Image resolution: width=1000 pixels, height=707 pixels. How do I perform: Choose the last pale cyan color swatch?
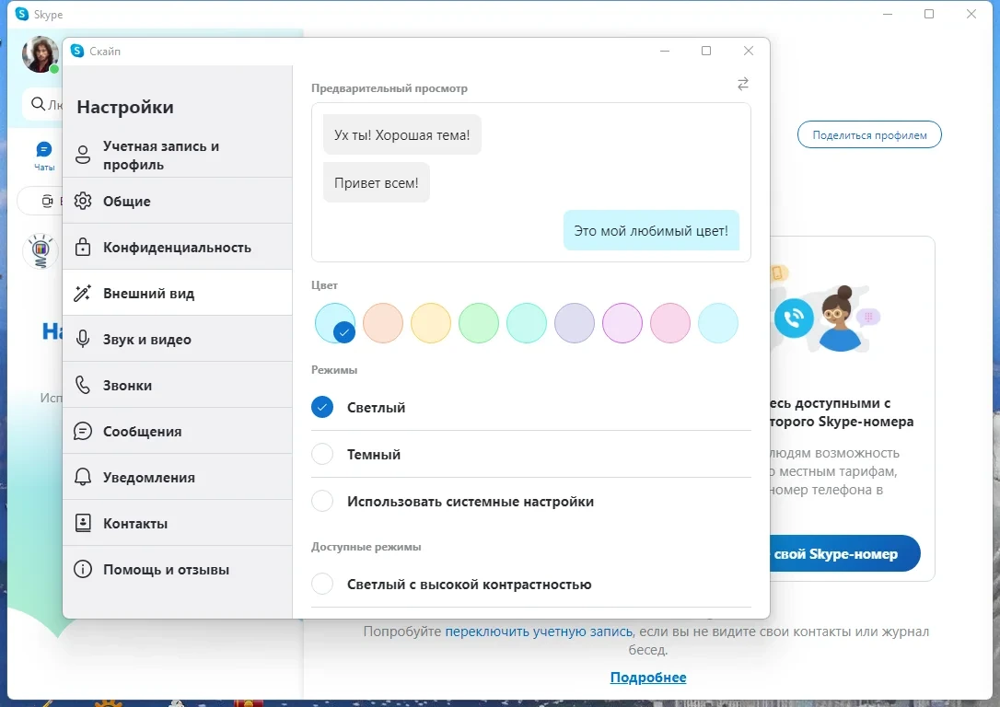[717, 323]
